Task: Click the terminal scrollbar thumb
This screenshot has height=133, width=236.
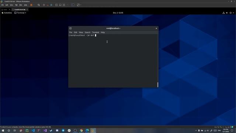Action: tap(158, 85)
